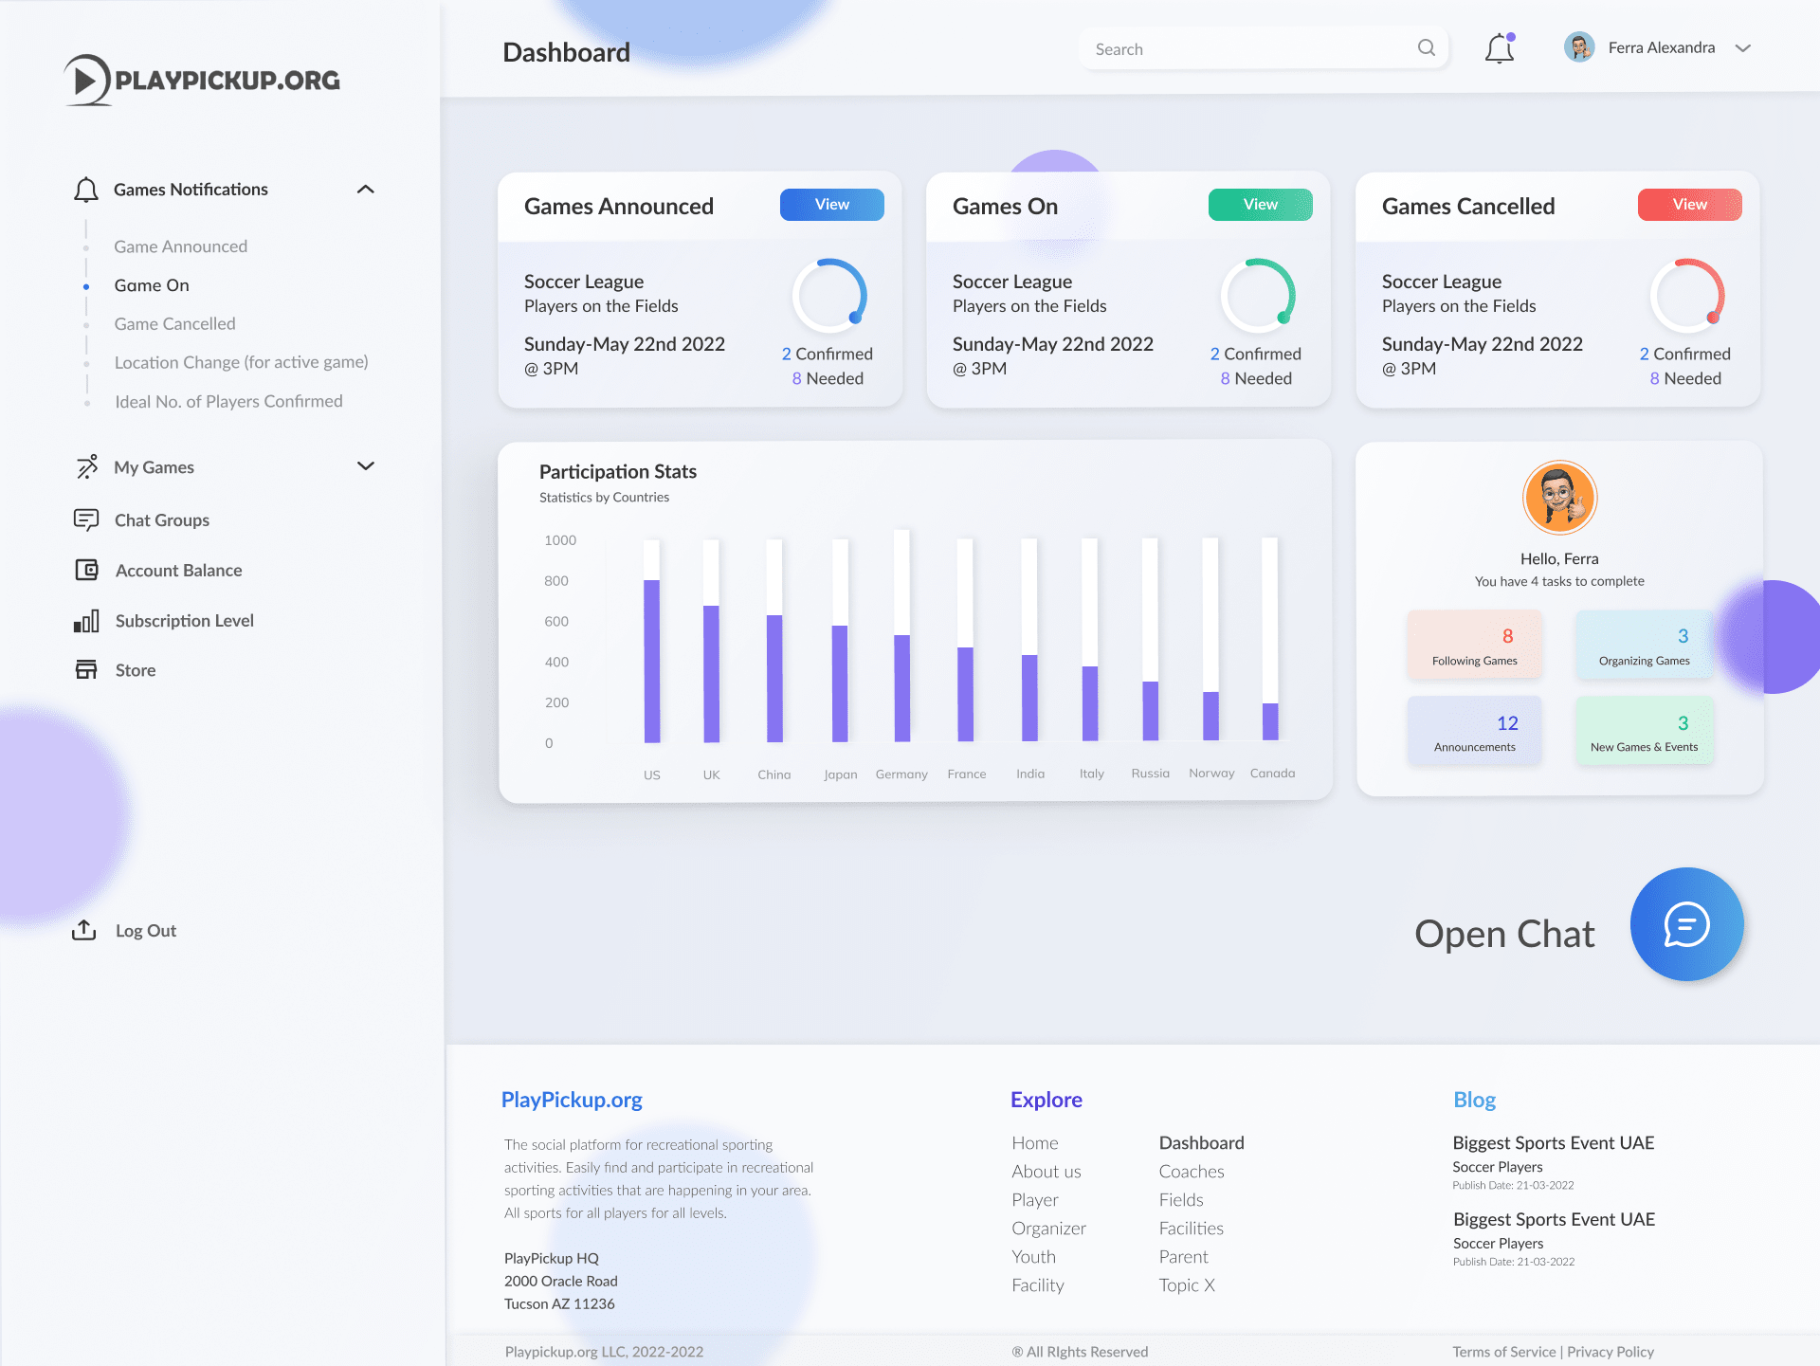Click the Subscription Level bars icon
1820x1366 pixels.
point(86,621)
